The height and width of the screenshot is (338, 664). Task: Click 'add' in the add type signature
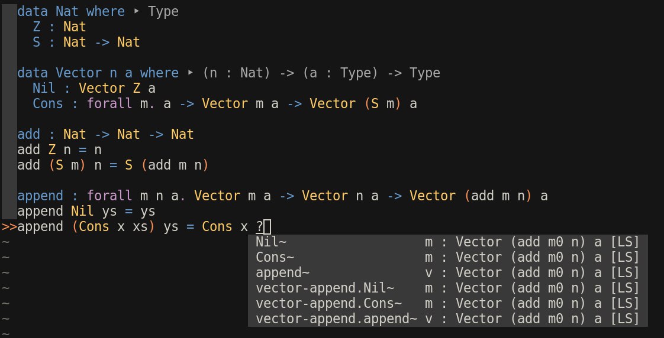pos(29,134)
